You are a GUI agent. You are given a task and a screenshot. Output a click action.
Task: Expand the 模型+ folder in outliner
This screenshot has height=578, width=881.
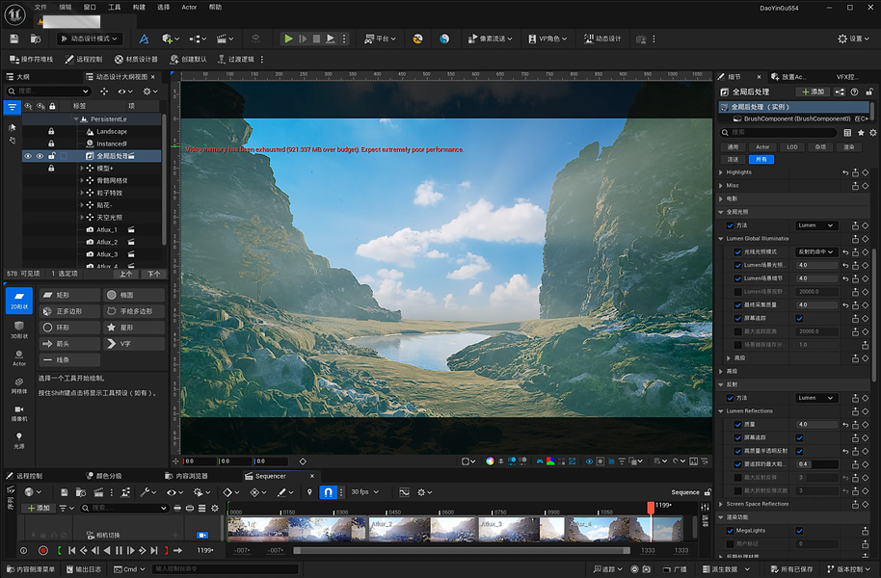[82, 169]
